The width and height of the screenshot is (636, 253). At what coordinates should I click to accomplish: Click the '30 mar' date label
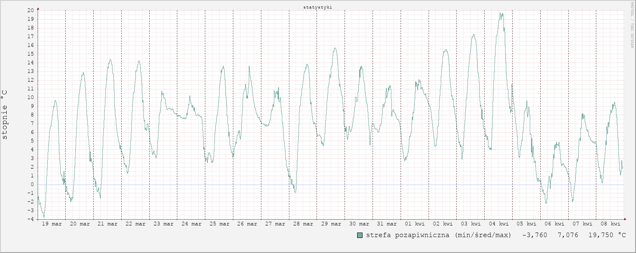click(359, 224)
